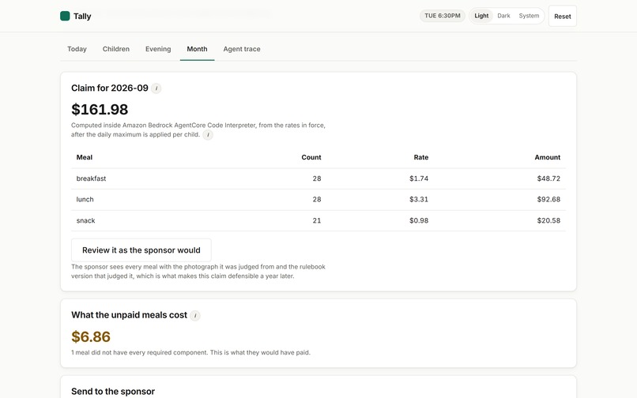Click the Computed inside Amazon Bedrock description

coord(198,130)
